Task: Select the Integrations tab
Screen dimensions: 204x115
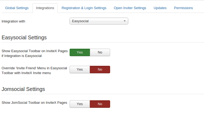Action: point(45,8)
